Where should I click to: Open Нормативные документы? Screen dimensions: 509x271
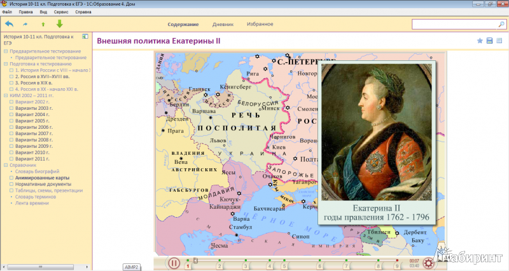(x=43, y=184)
